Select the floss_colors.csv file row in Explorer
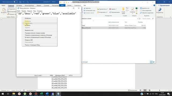Screen dimensions: 172x96 pyautogui.click(x=114, y=28)
